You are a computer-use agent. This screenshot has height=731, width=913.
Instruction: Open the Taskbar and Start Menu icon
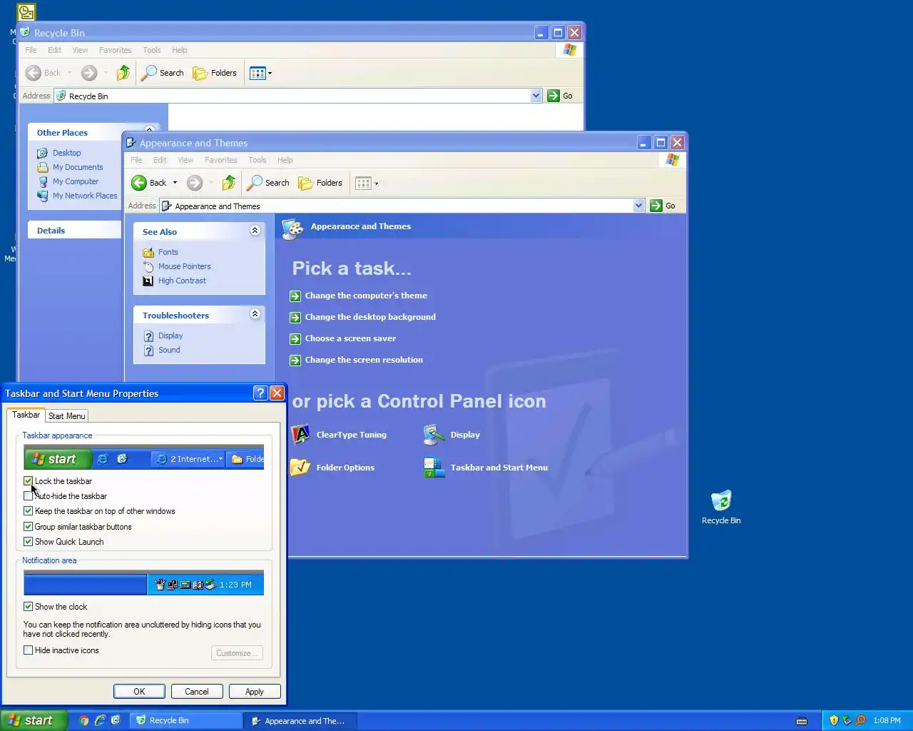[486, 468]
